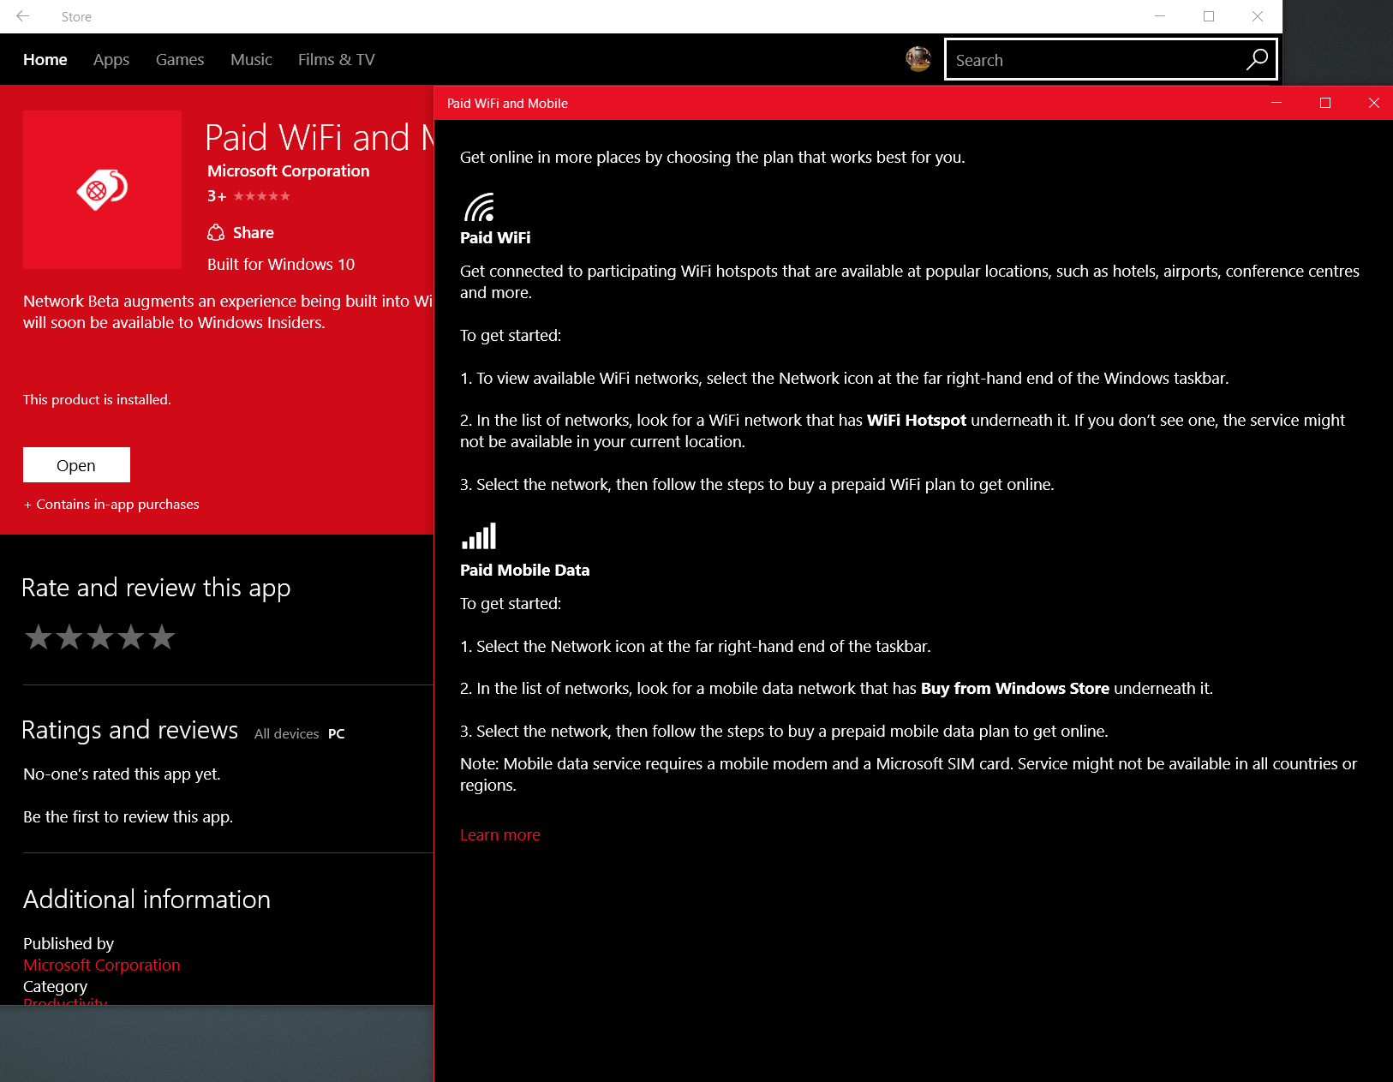This screenshot has height=1082, width=1393.
Task: Click the Paid Mobile Data bars icon
Action: pyautogui.click(x=479, y=536)
